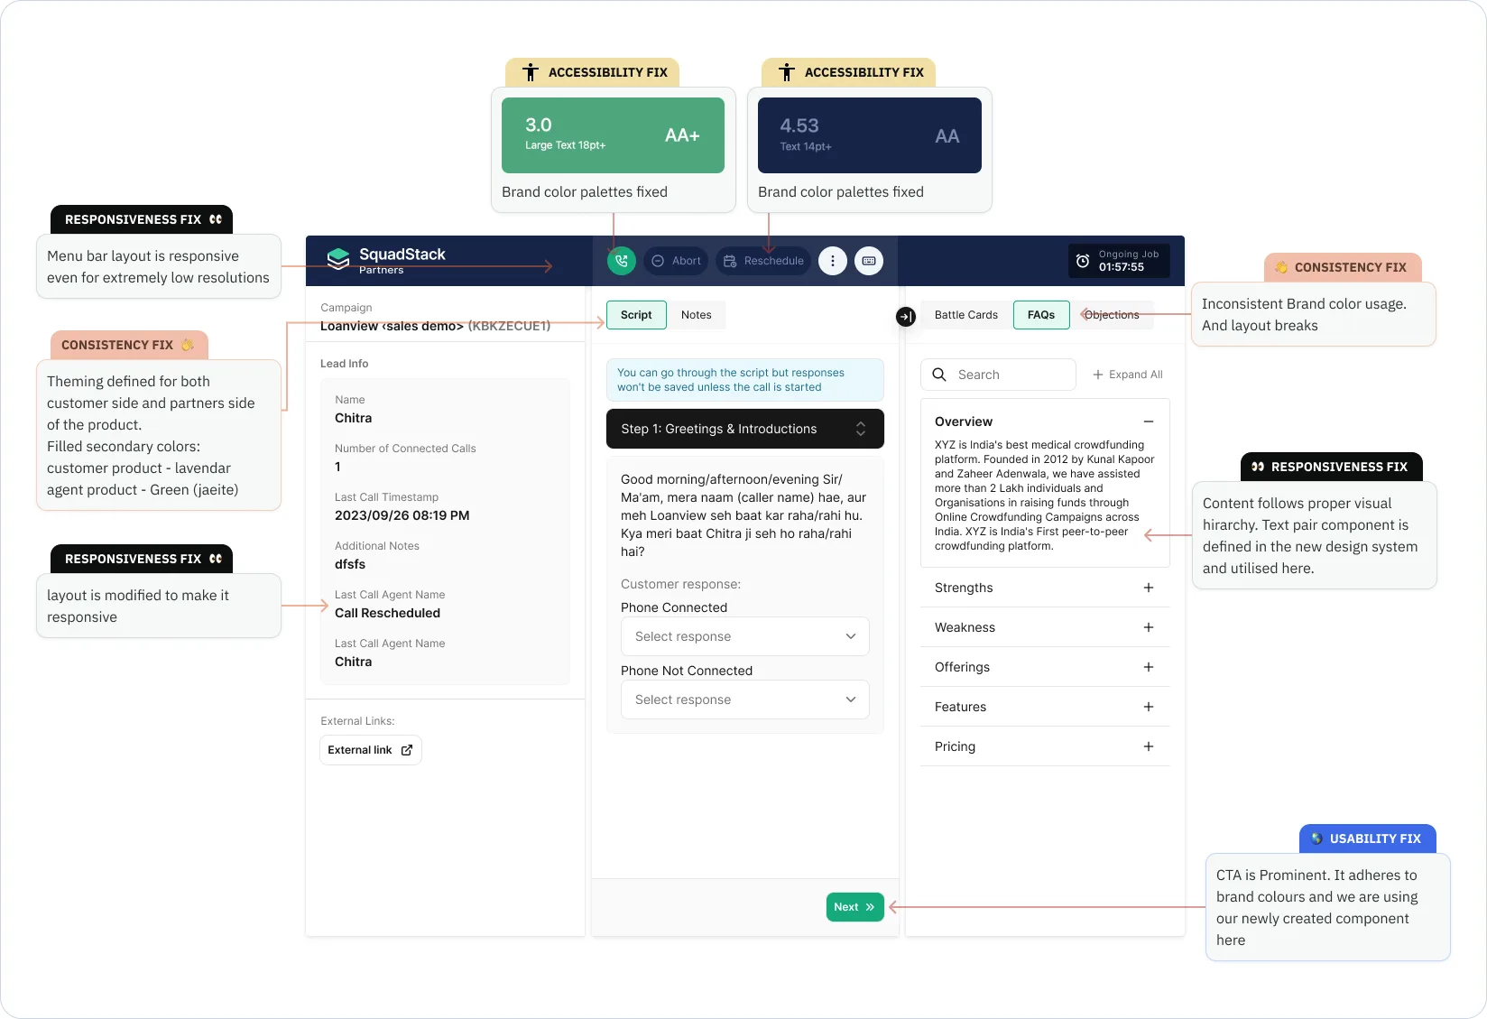Click the left CONSISTENCY FIX label beside Lead Info
The width and height of the screenshot is (1487, 1019).
point(129,345)
